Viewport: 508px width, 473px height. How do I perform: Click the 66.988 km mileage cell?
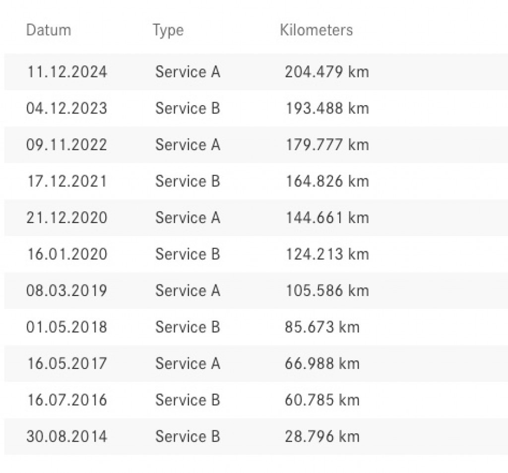[x=321, y=363]
